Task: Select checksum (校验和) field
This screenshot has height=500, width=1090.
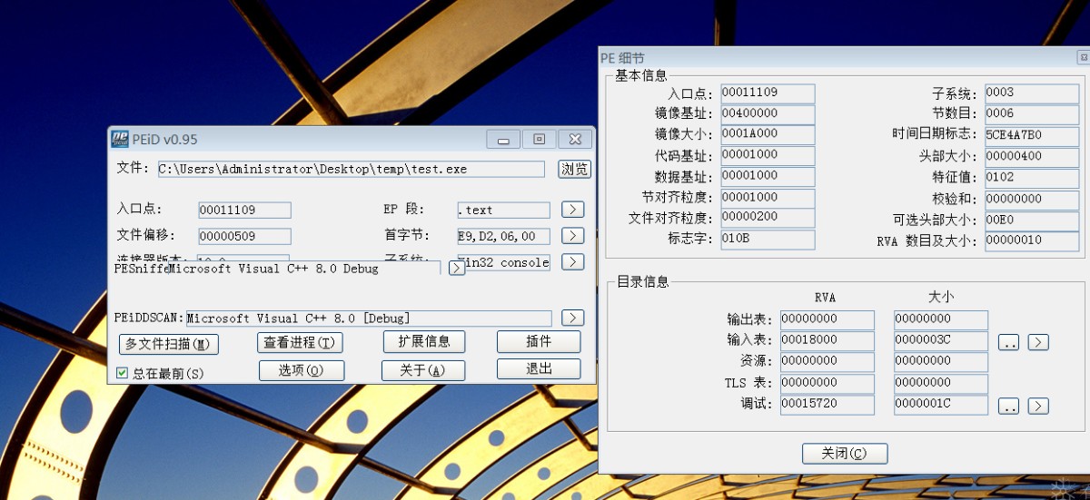Action: 1032,199
